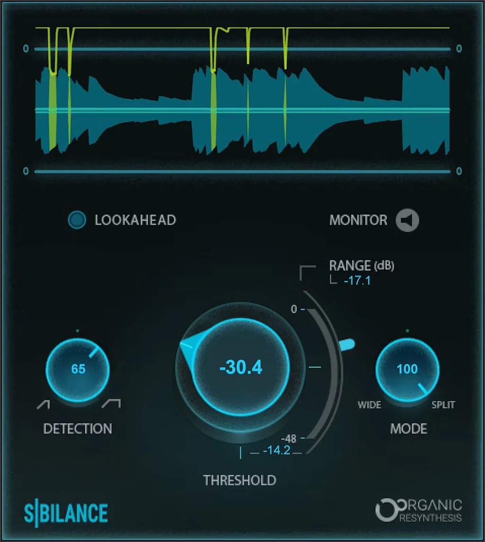Click the Sibilance logo

66,513
